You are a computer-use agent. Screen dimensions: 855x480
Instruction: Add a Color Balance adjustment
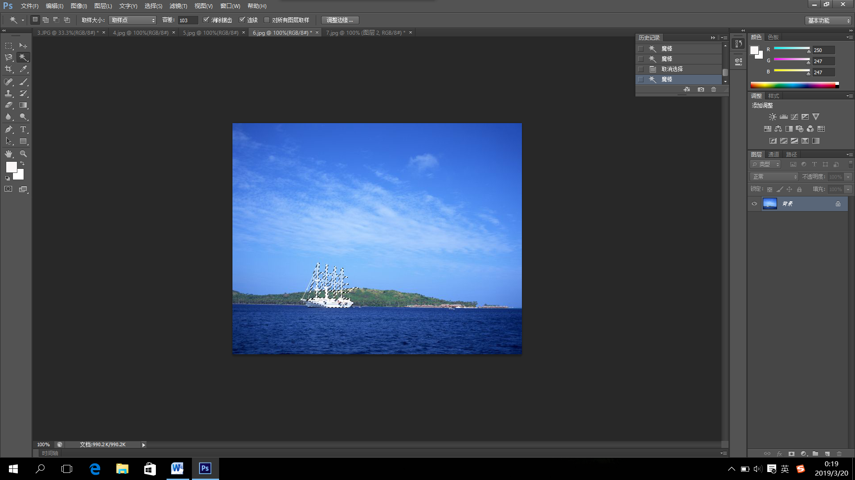(778, 129)
